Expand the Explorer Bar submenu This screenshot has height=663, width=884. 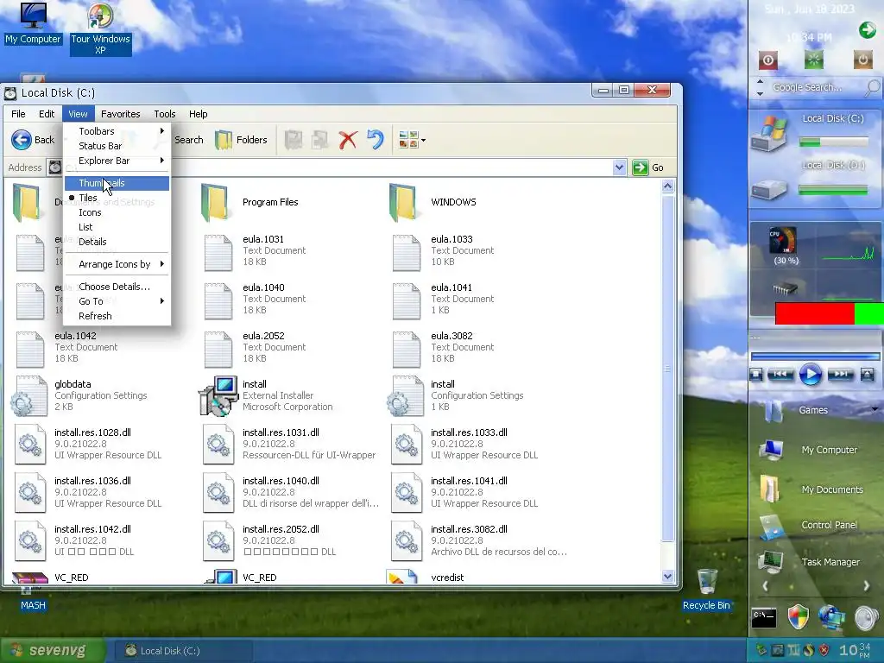(x=117, y=160)
